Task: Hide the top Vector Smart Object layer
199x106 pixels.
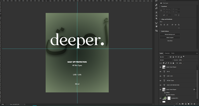Action: click(160, 67)
